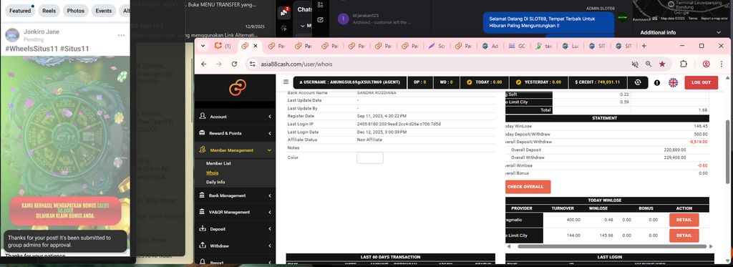Expand the Reward & Points sidebar menu

click(270, 133)
